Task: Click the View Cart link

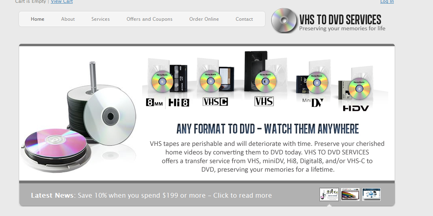Action: pos(62,2)
